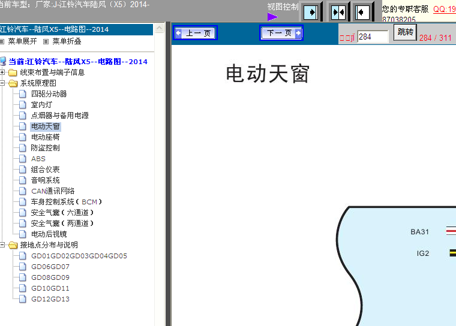Open the 车身控制系统(BCM) diagram page
Viewport: 456px width, 326px height.
(x=67, y=201)
